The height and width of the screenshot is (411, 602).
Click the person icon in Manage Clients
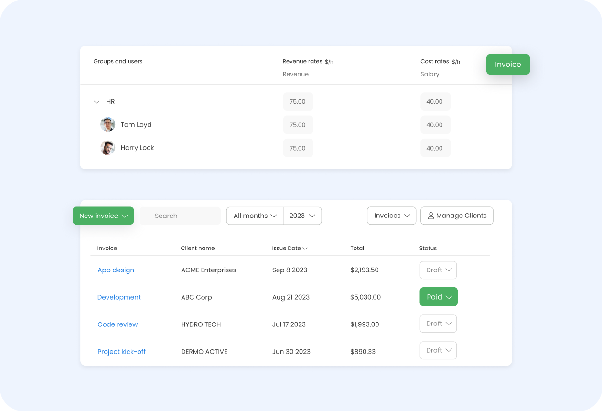[430, 216]
